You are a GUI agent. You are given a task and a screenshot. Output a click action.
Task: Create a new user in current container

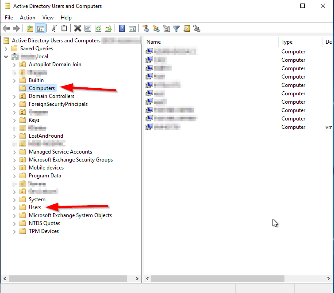146,28
